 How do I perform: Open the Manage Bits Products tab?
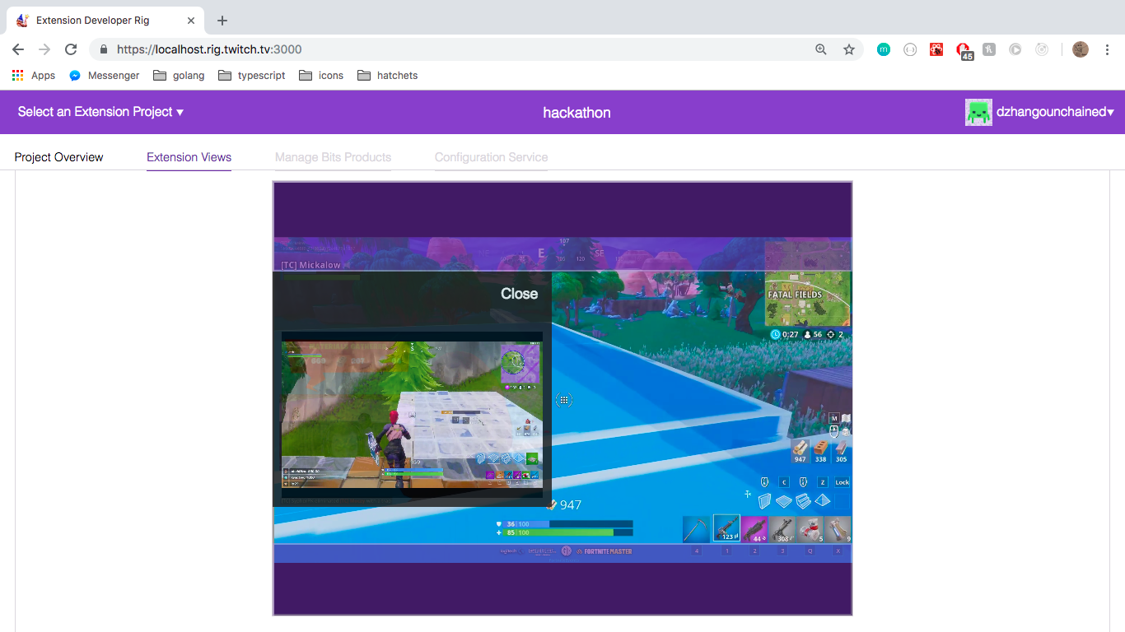333,157
